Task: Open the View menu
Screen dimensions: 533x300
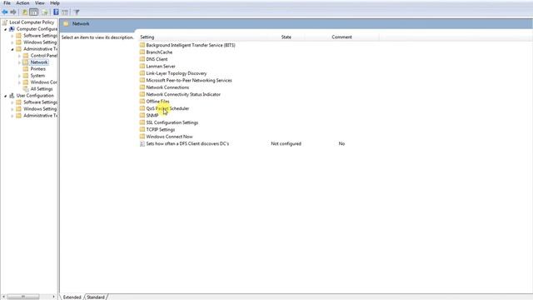Action: (40, 3)
